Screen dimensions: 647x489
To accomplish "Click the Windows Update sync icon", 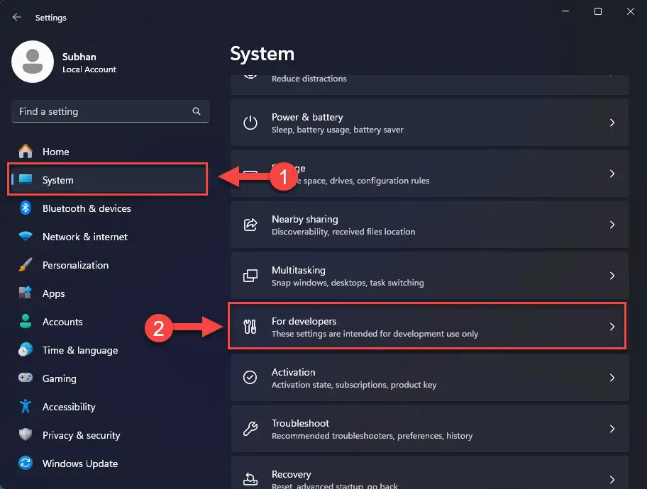I will 26,463.
